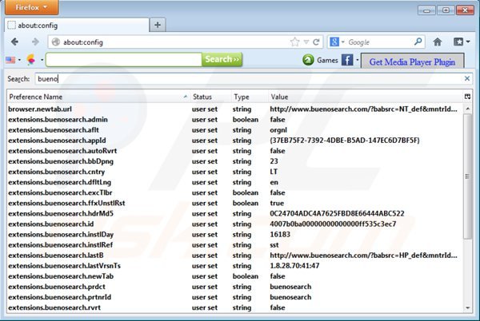The height and width of the screenshot is (321, 480).
Task: Click the appId GUID value
Action: (x=345, y=141)
